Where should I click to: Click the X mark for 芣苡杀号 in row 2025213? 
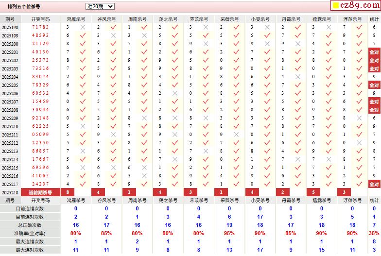pyautogui.click(x=206, y=151)
